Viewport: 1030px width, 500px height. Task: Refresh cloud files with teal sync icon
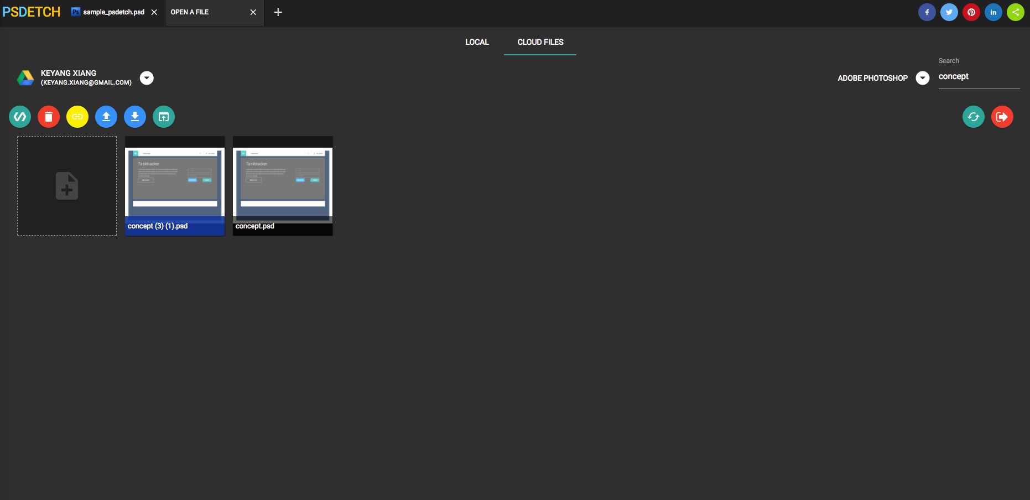973,117
